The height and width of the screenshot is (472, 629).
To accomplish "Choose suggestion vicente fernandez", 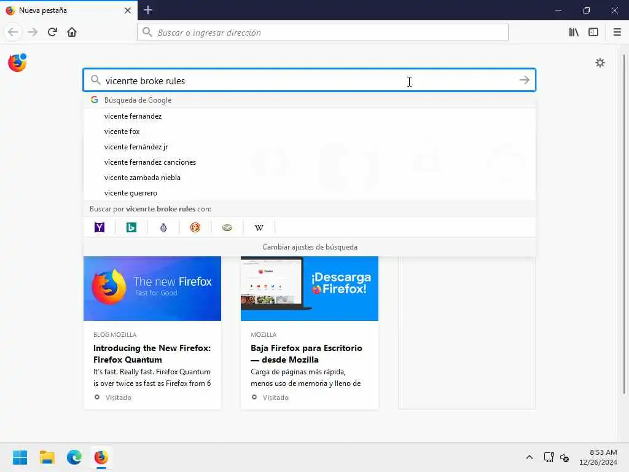I will coord(310,116).
